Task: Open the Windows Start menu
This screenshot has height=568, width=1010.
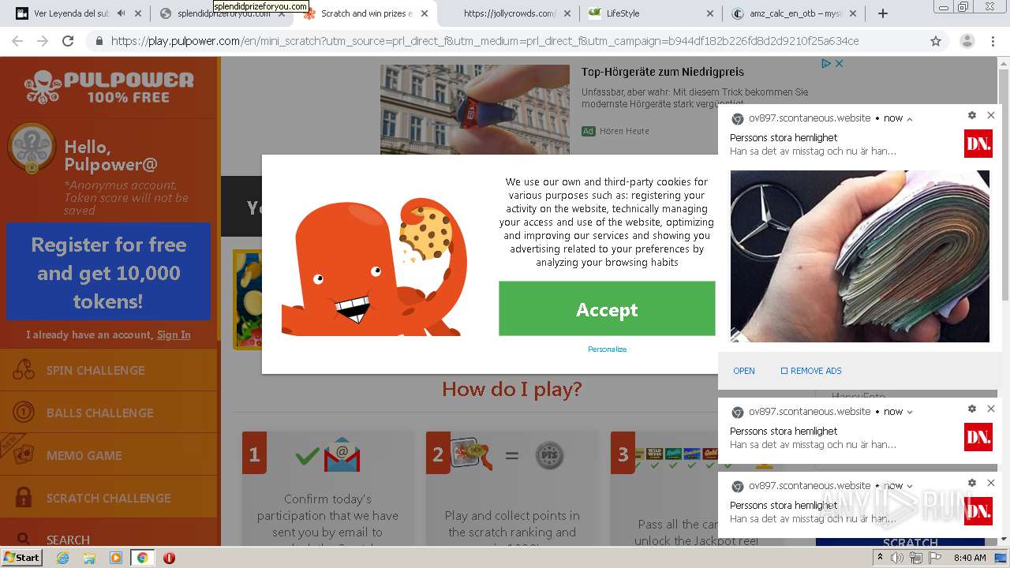Action: [22, 557]
